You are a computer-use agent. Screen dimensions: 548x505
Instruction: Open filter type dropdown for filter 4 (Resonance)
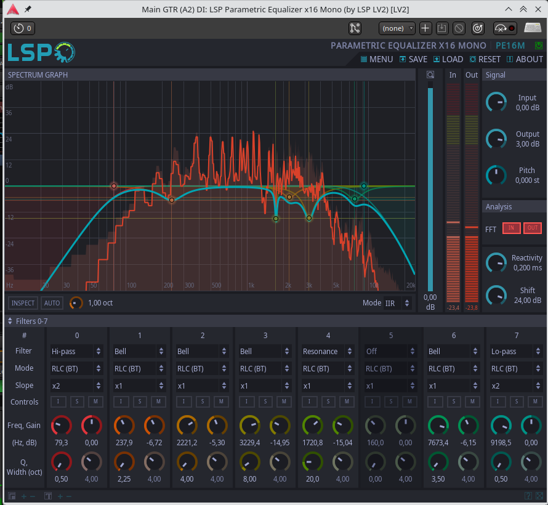(x=328, y=352)
